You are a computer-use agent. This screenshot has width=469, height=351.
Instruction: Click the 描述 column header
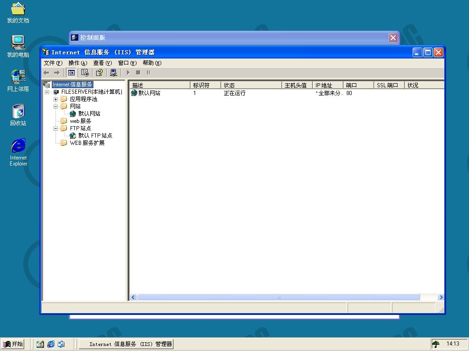pos(160,85)
